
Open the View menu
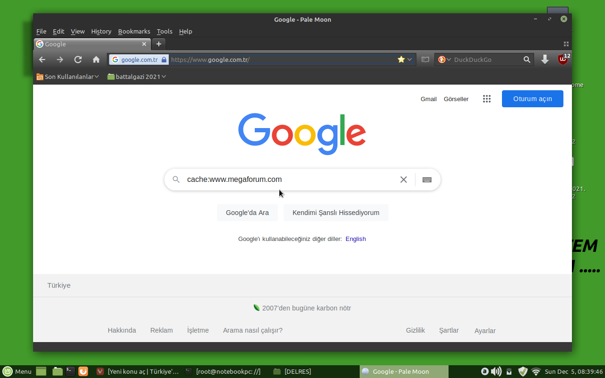coord(78,31)
